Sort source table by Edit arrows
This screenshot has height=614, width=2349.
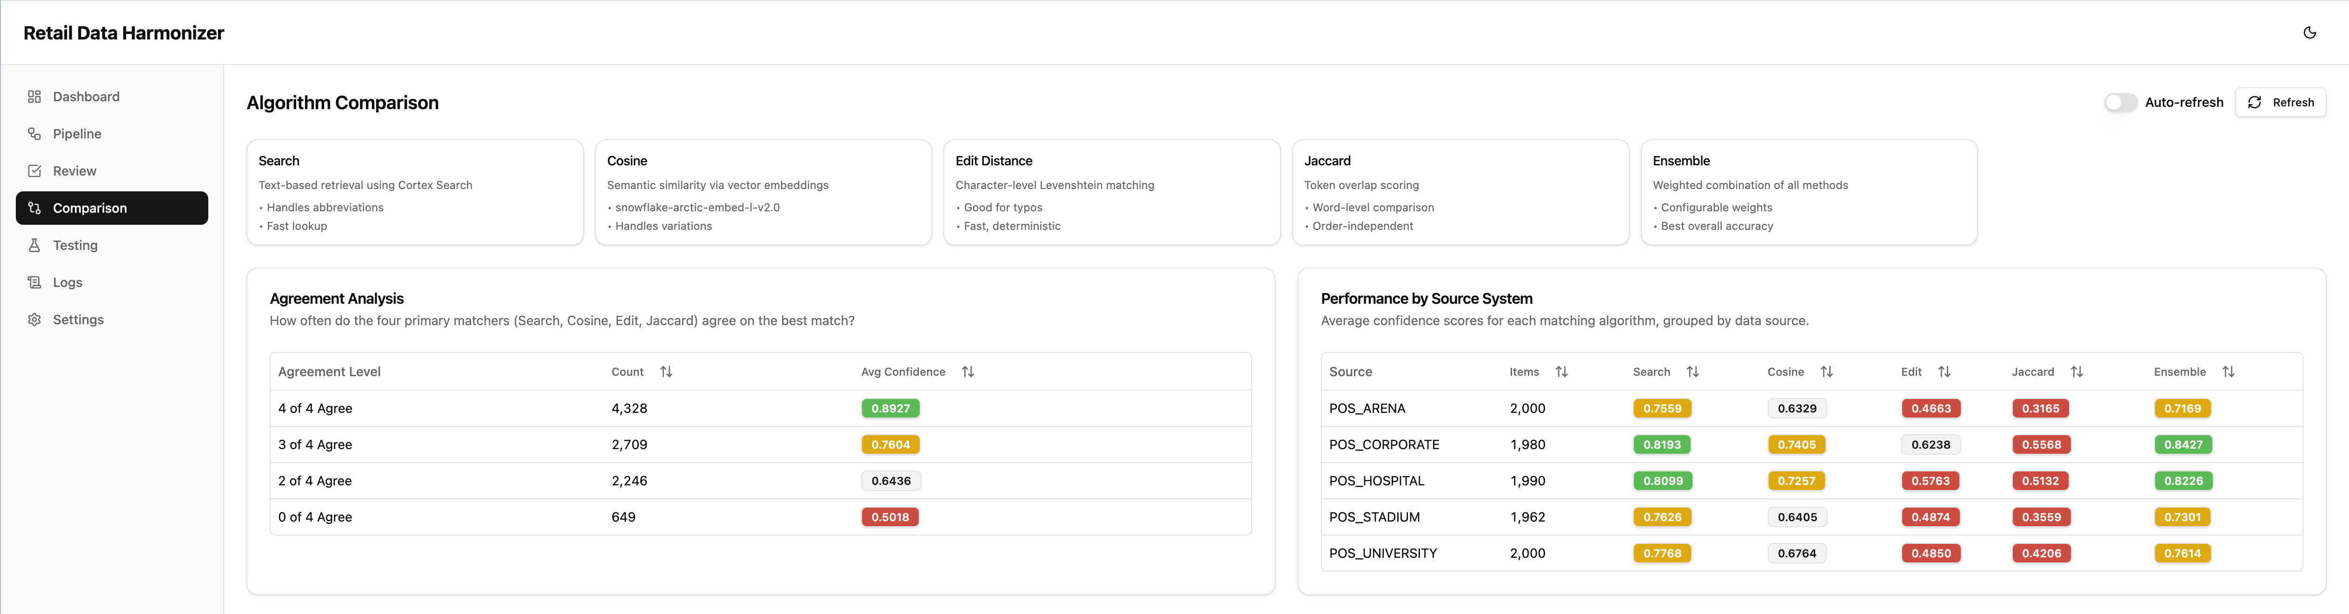click(1944, 372)
